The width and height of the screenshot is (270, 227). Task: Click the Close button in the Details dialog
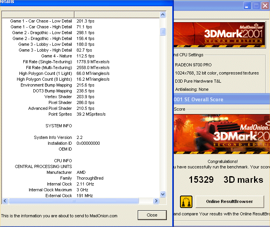tap(152, 215)
